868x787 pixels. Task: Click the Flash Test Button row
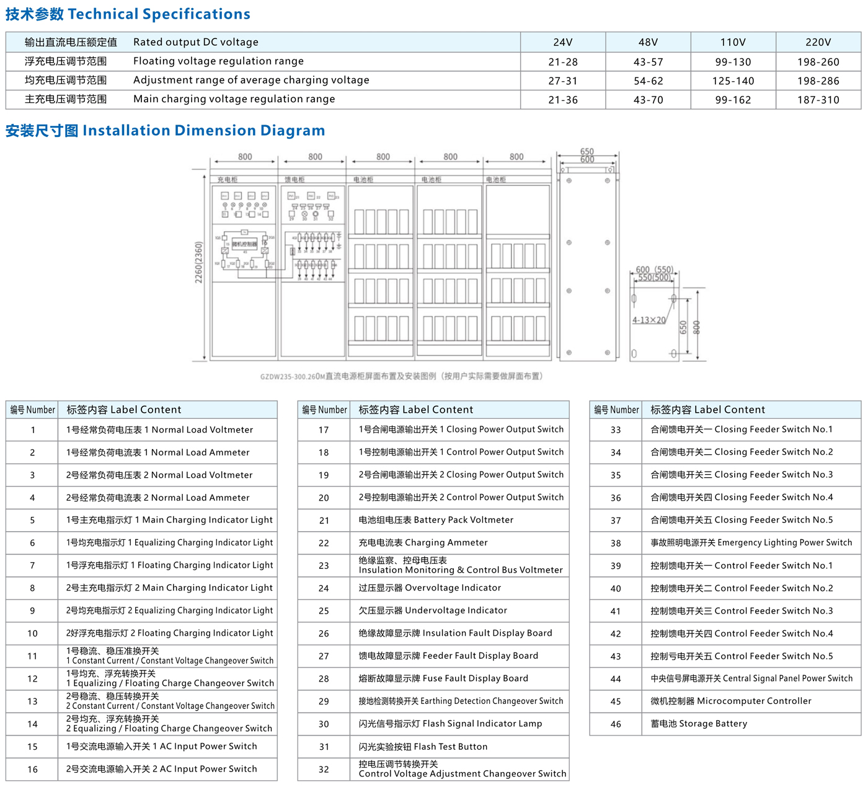point(433,747)
